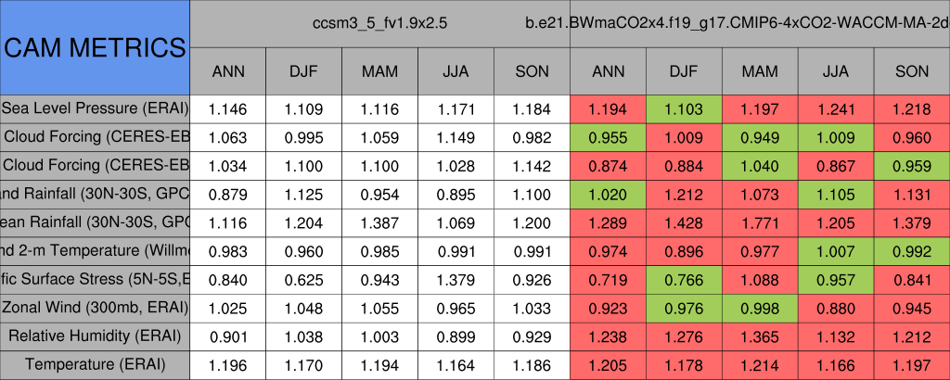The width and height of the screenshot is (950, 380).
Task: Open the Relative Humidity (ERAI) row label
Action: coord(95,336)
